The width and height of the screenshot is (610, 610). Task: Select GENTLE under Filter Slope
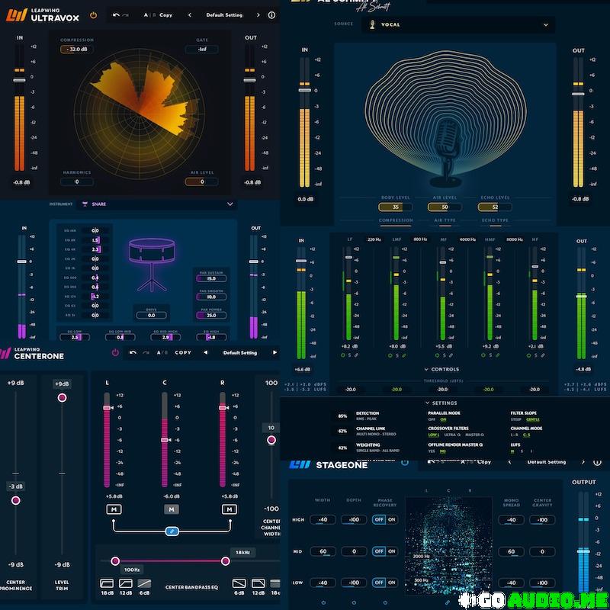point(532,419)
